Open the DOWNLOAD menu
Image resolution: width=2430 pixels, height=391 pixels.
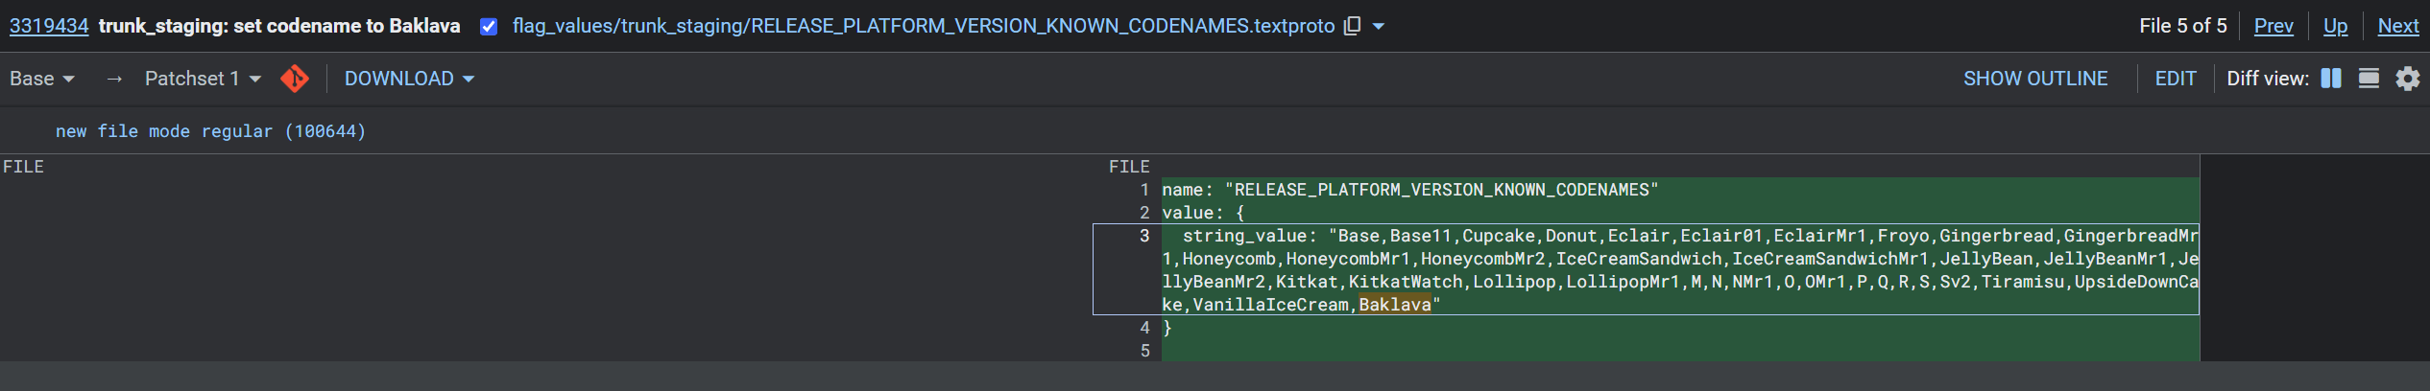pos(409,79)
